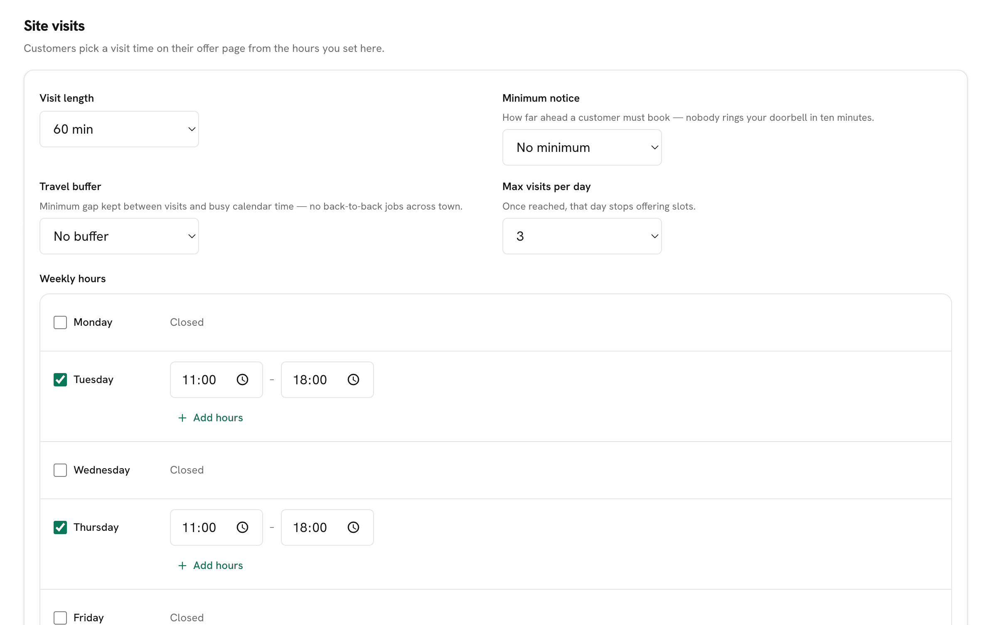The image size is (989, 625).
Task: Add hours to Tuesday
Action: (210, 417)
